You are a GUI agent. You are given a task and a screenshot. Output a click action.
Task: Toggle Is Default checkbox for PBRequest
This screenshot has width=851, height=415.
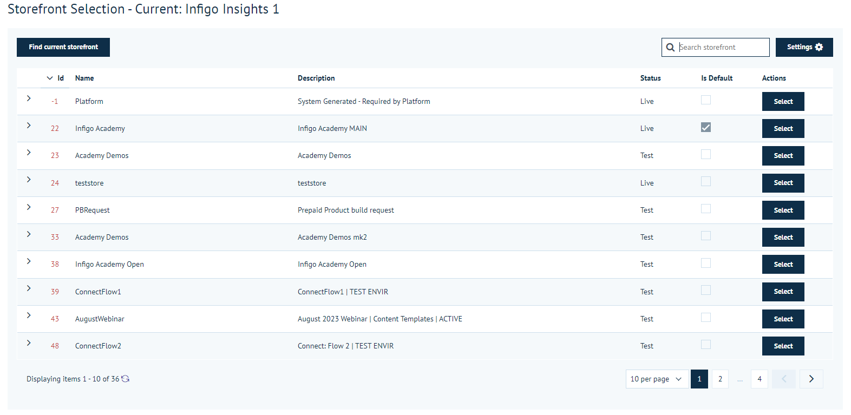pos(706,208)
